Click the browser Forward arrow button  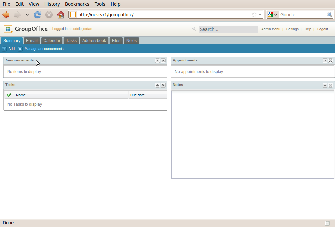[18, 15]
